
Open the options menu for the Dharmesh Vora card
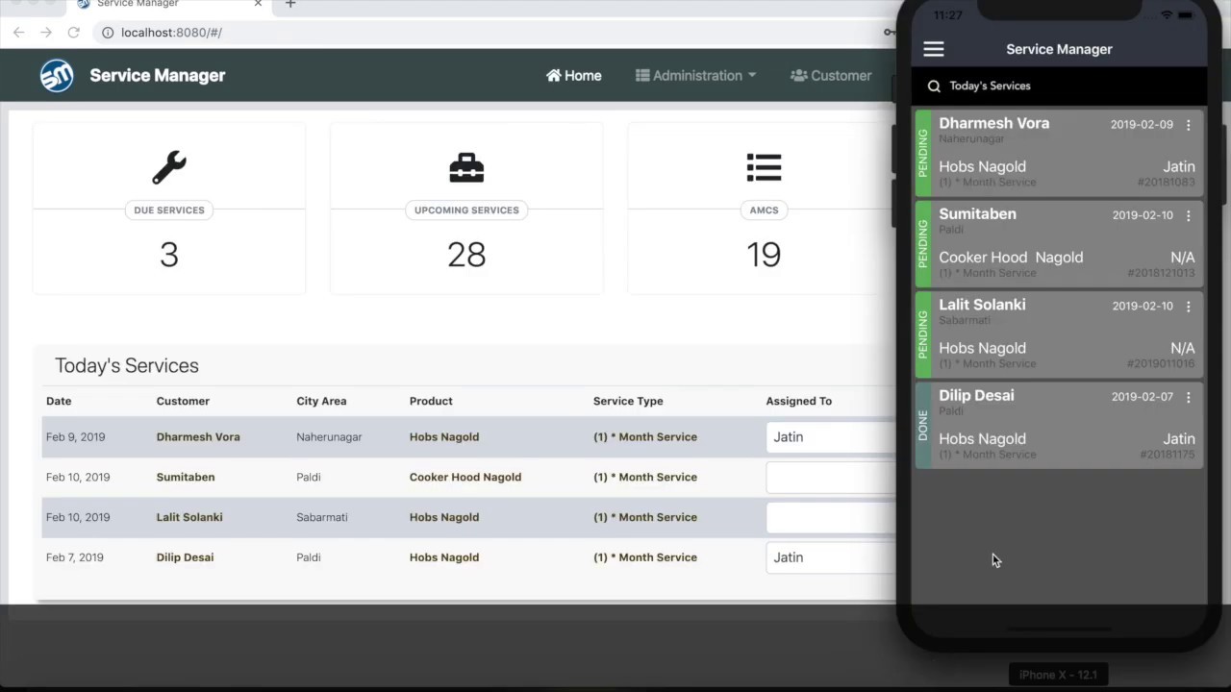click(1189, 125)
